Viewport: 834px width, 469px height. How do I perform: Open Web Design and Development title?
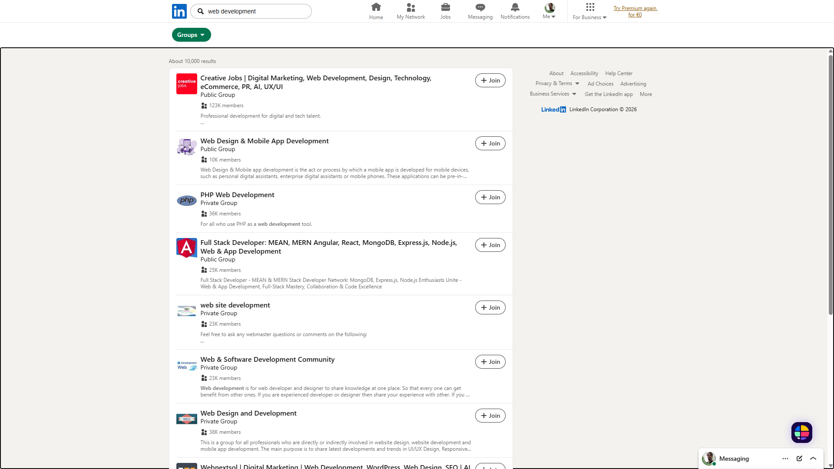[x=248, y=413]
